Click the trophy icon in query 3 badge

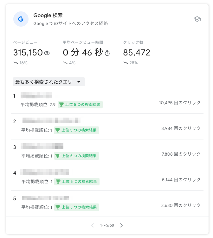[x=58, y=156]
